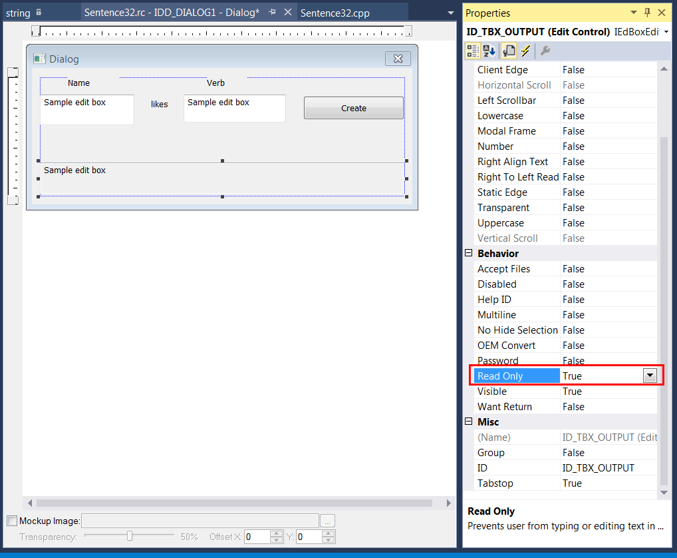Click the designer horizontal scrollbar left arrow
Viewport: 677px width, 558px height.
(x=30, y=503)
